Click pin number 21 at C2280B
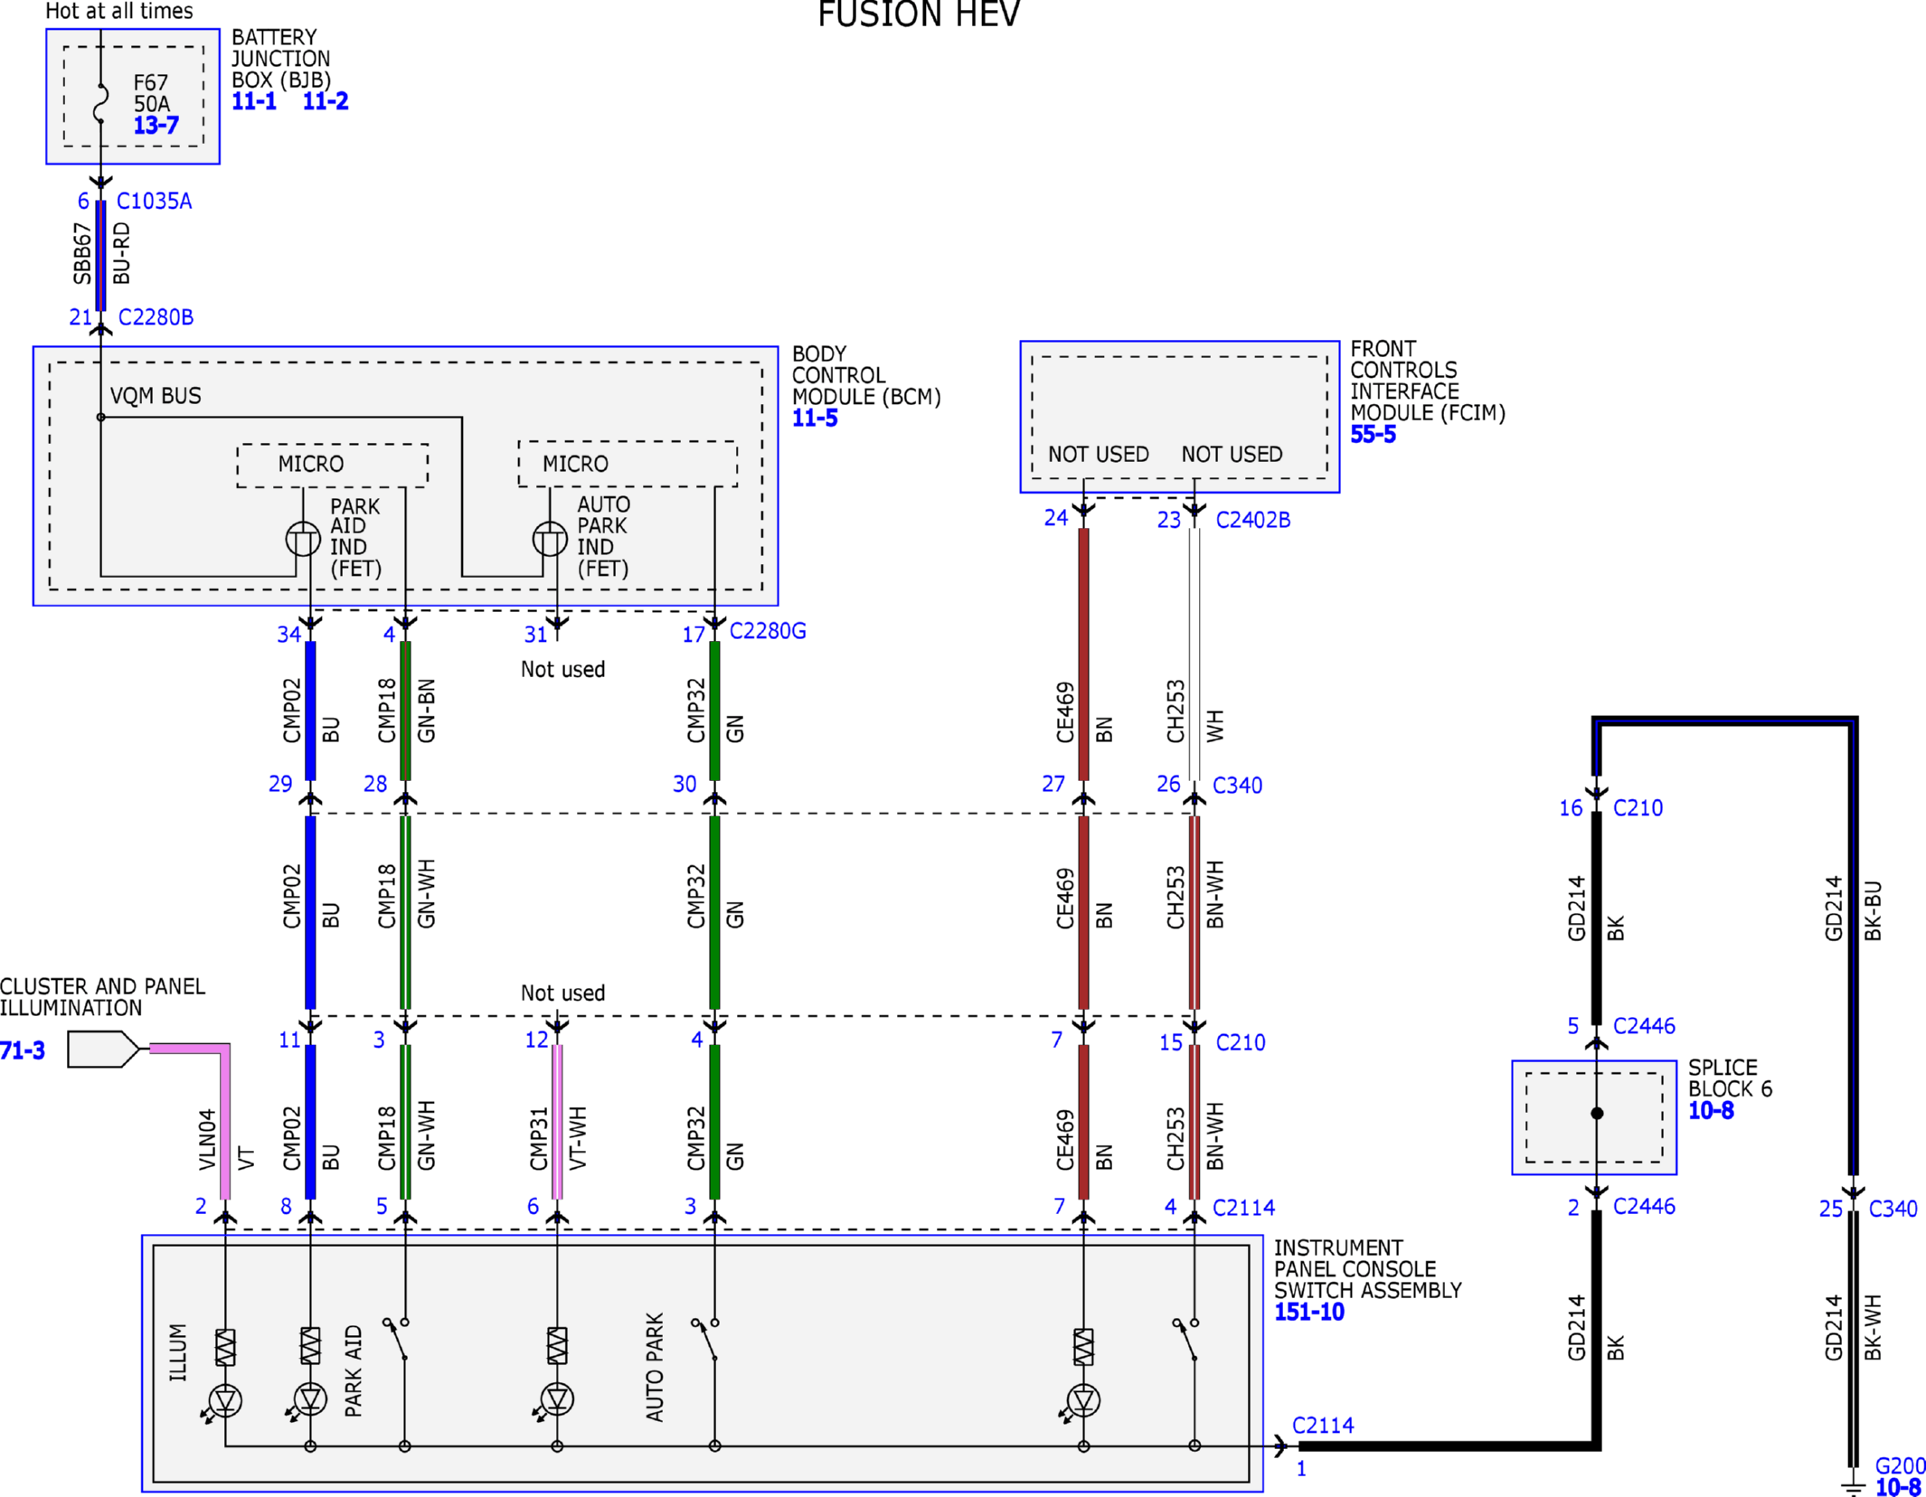 pos(80,317)
